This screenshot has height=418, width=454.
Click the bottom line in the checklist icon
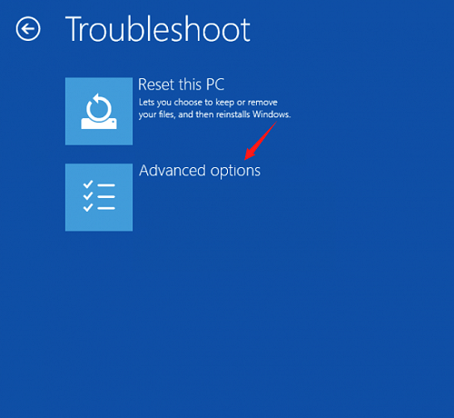tap(106, 208)
